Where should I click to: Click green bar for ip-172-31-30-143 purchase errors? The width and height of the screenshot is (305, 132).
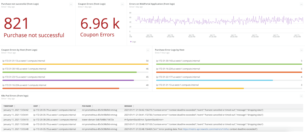tap(229, 64)
